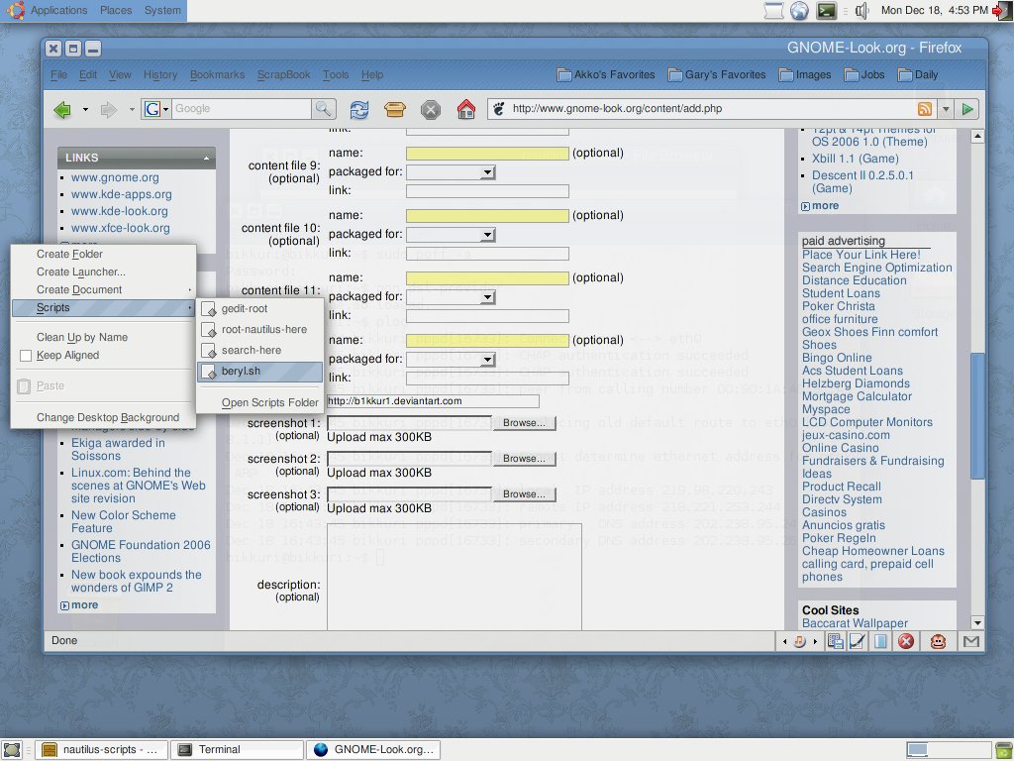Click Browse... for screenshot 3
Image resolution: width=1014 pixels, height=761 pixels.
(524, 493)
